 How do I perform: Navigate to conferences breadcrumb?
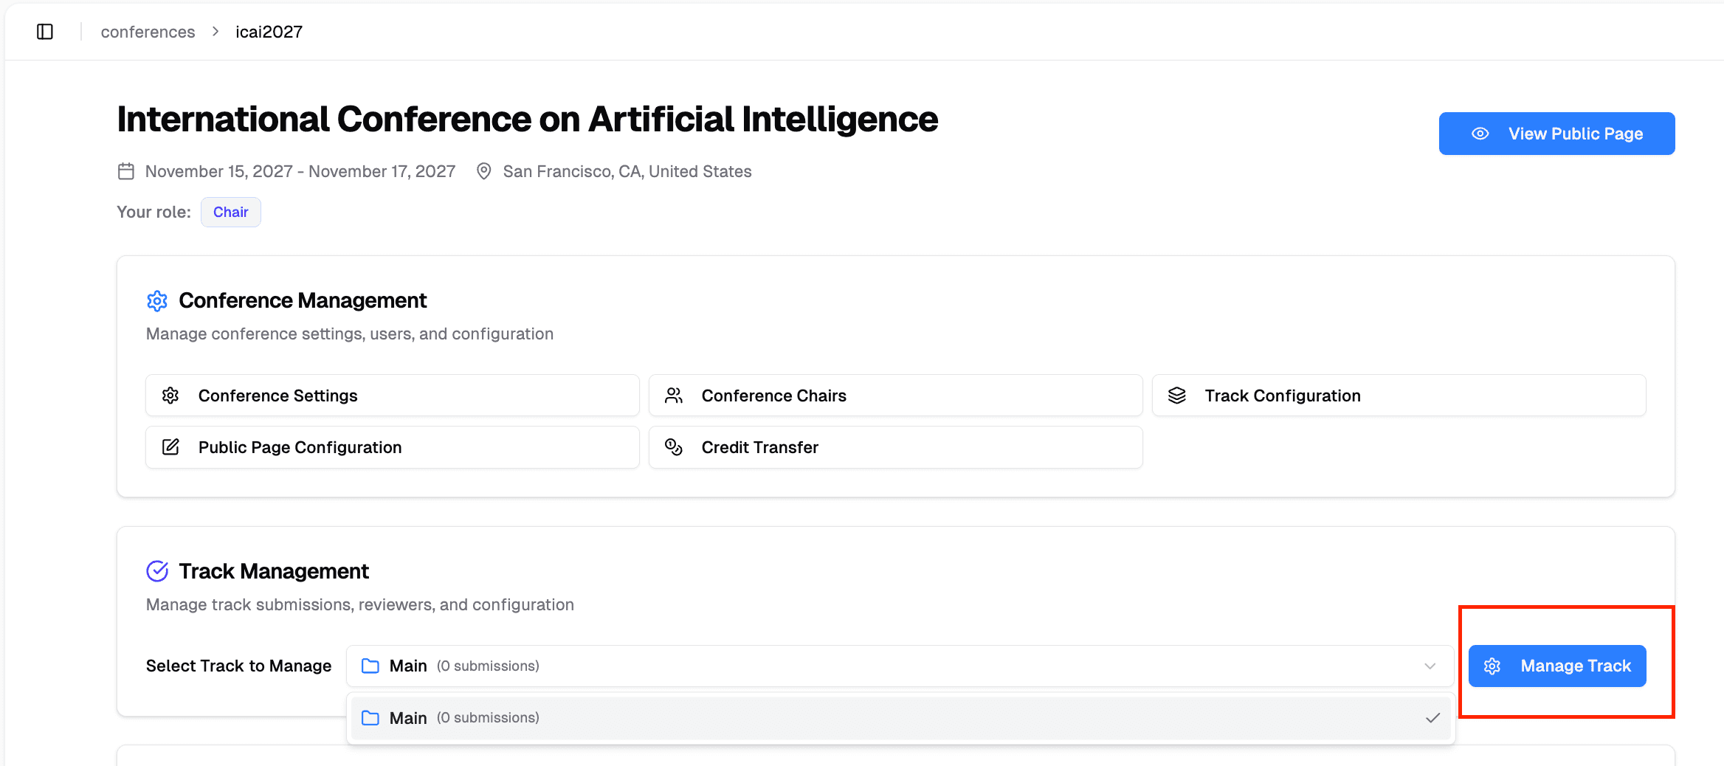[148, 32]
